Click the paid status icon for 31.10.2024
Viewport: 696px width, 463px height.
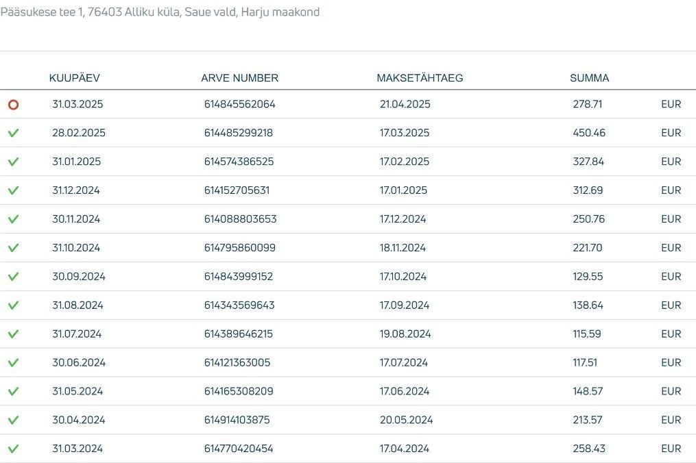click(x=13, y=247)
